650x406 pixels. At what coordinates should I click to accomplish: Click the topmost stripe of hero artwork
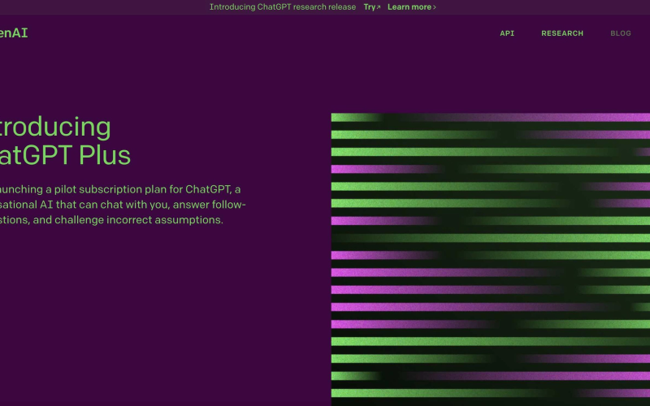[x=491, y=118]
